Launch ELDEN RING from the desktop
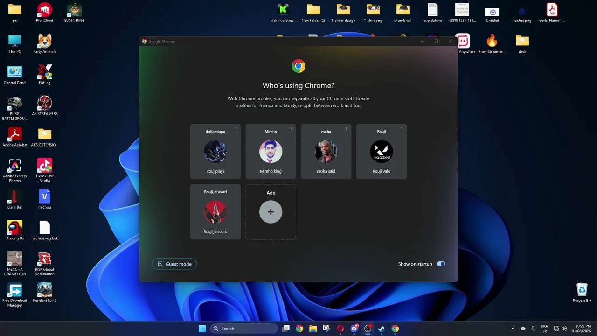Viewport: 597px width, 336px height. point(75,13)
